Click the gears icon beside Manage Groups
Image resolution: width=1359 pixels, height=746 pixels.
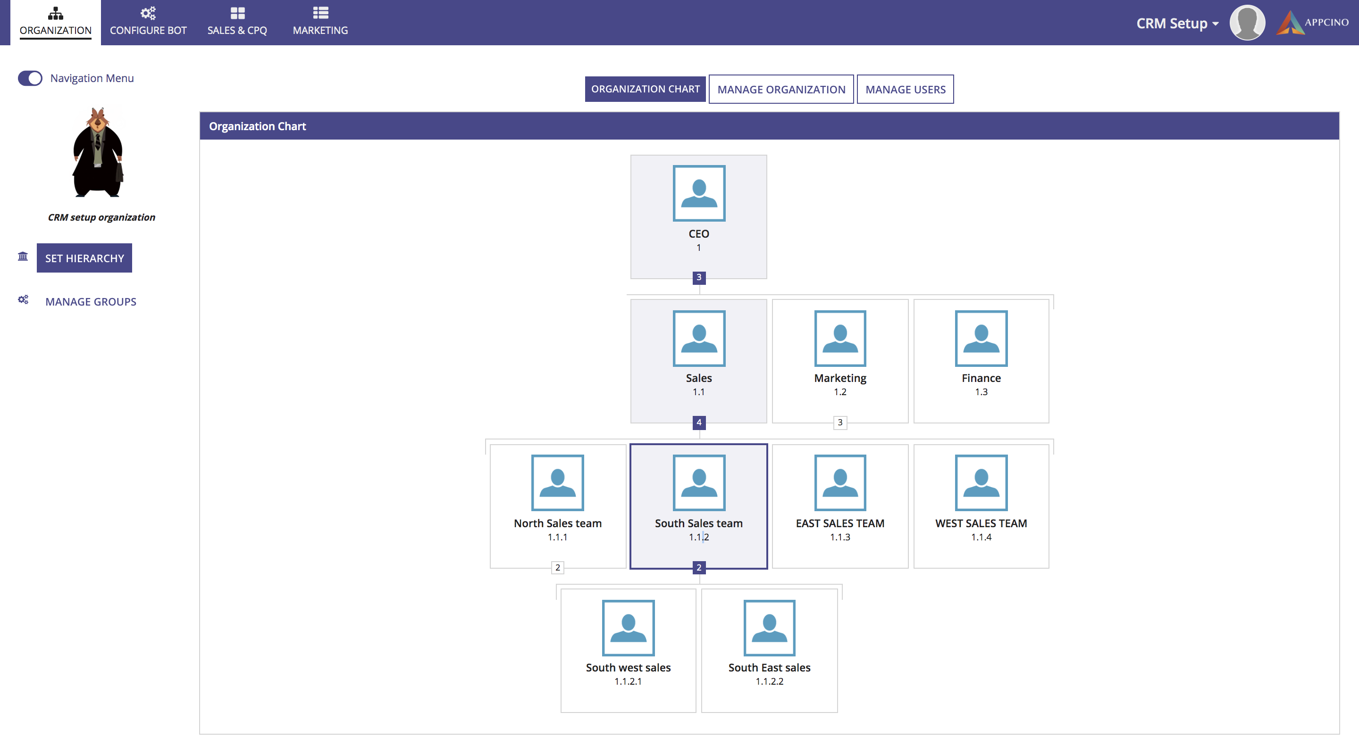click(23, 300)
